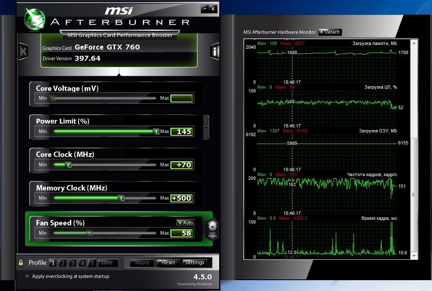Click the MSI Afterburner Hardware Monitor title
The image size is (432, 291).
click(280, 32)
